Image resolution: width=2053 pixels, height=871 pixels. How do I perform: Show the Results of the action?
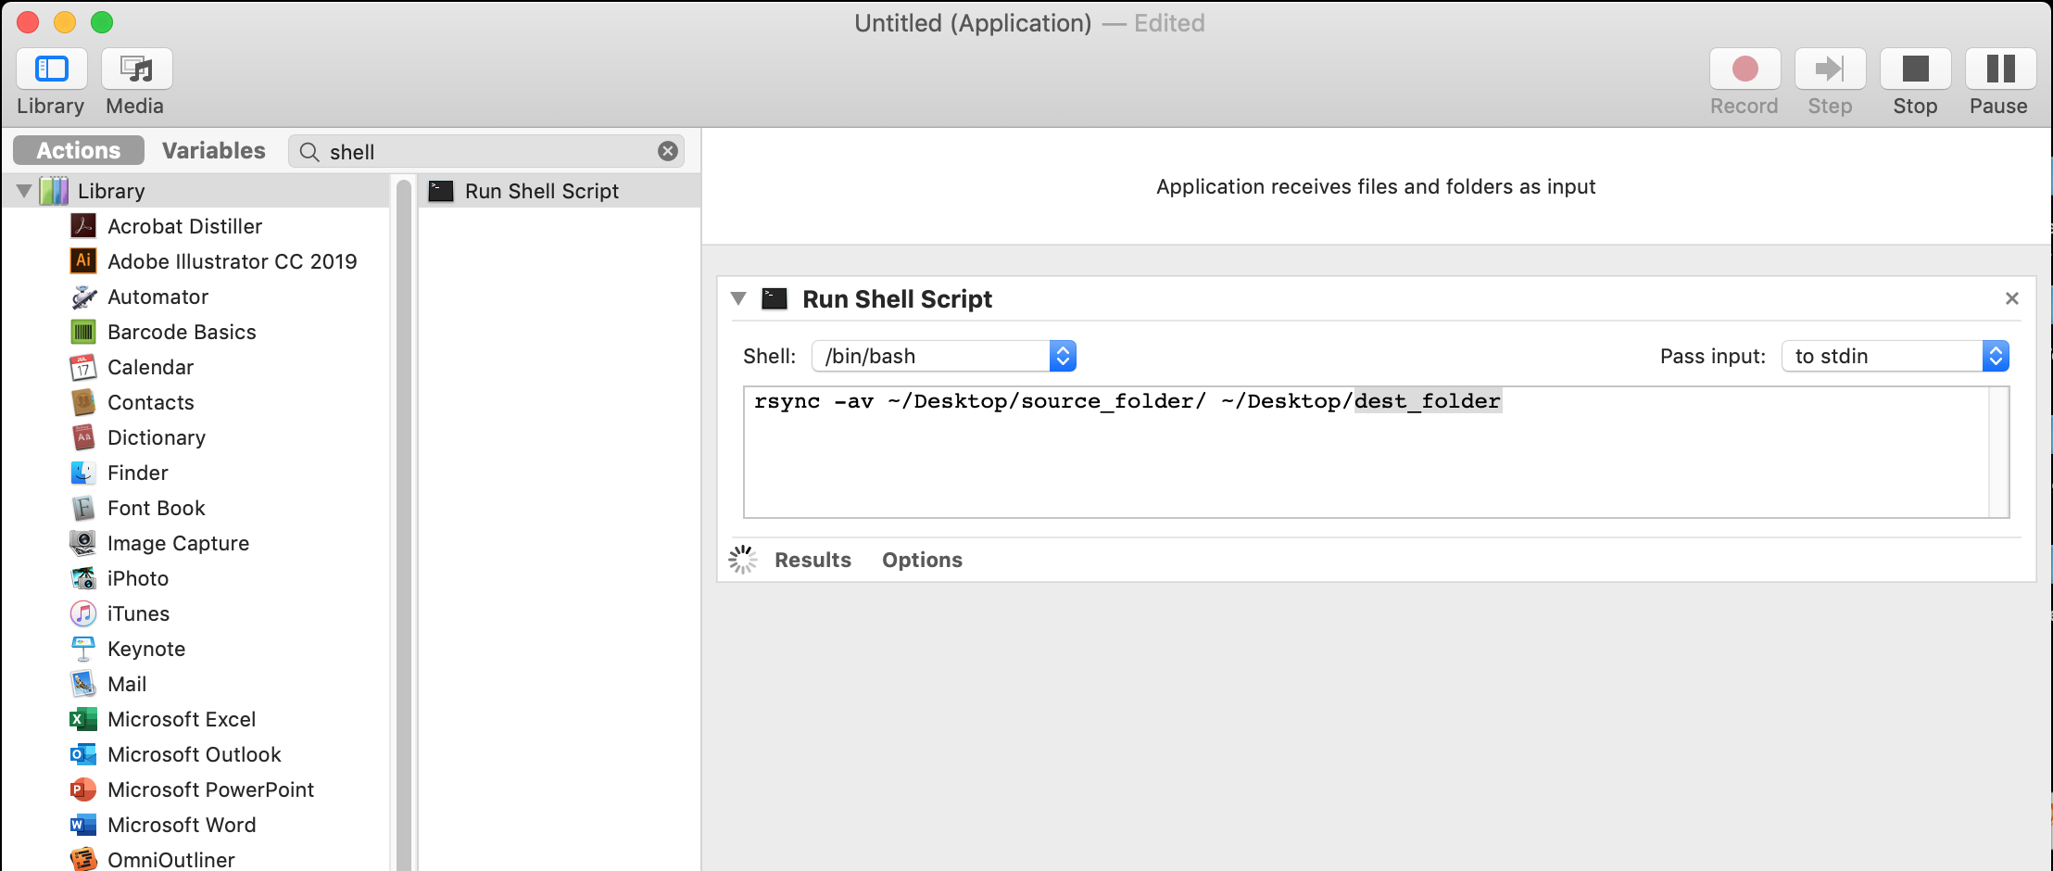812,560
